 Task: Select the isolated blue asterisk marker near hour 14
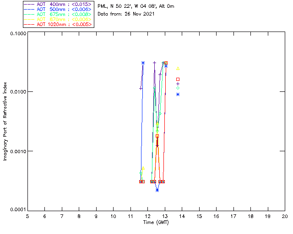point(178,95)
